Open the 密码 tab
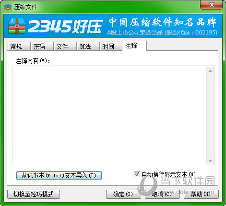Screen dimensions: 226x206 pos(42,46)
